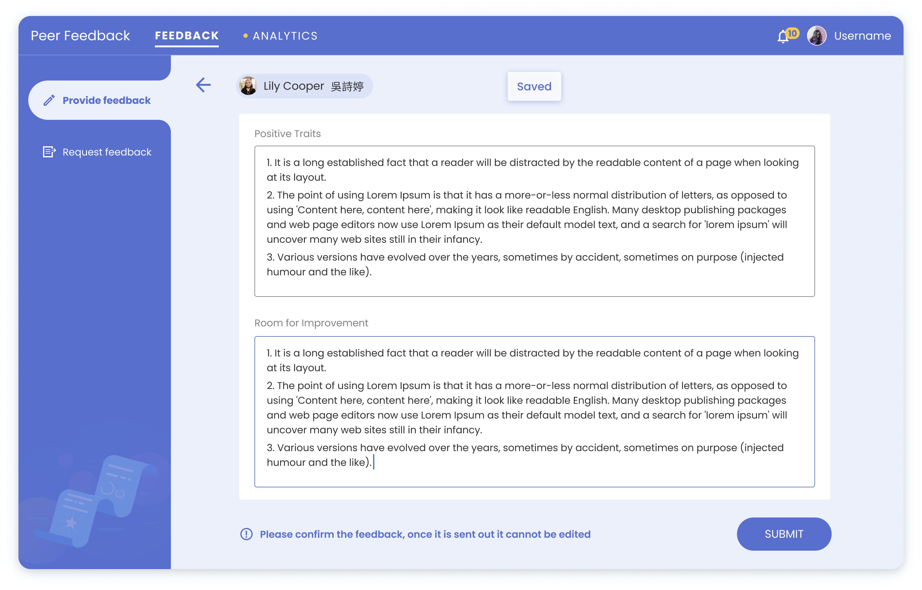Open the notifications bell icon
Viewport: 922px width, 590px height.
[x=782, y=37]
